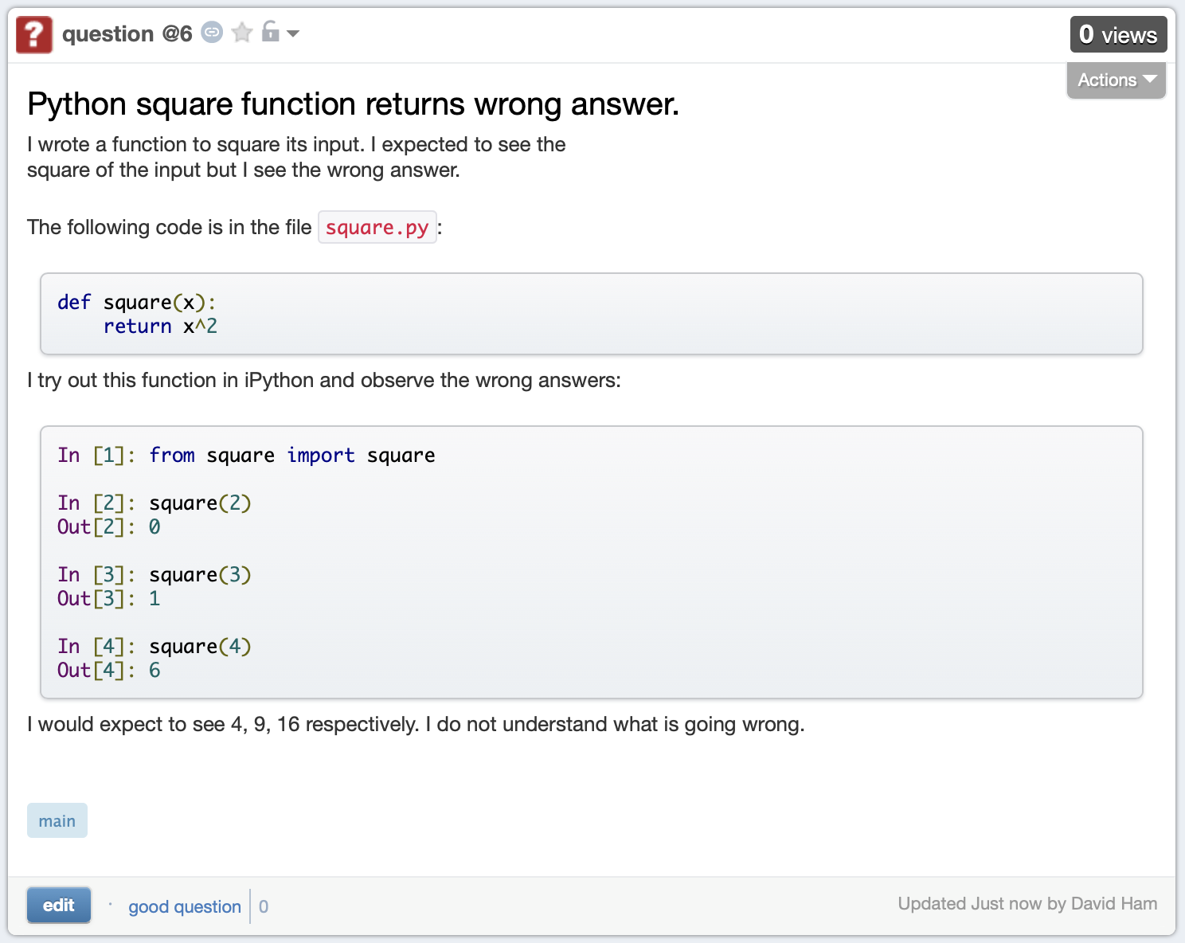Click the 'return x^2' code line
Image resolution: width=1185 pixels, height=943 pixels.
pyautogui.click(x=160, y=327)
